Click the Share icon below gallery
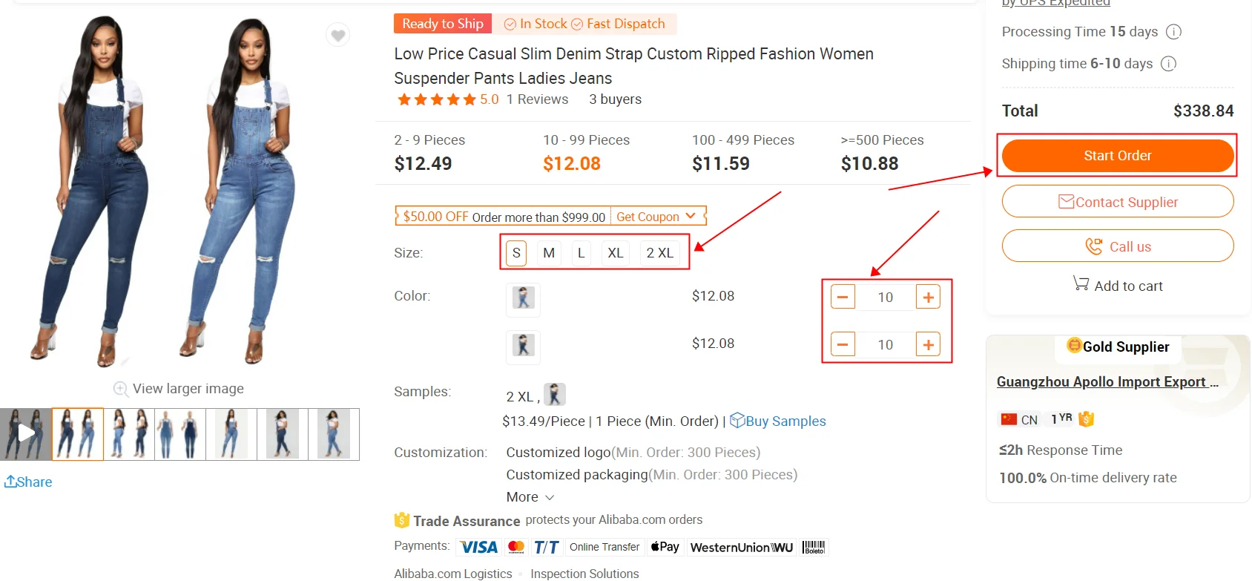The image size is (1252, 581). 10,482
